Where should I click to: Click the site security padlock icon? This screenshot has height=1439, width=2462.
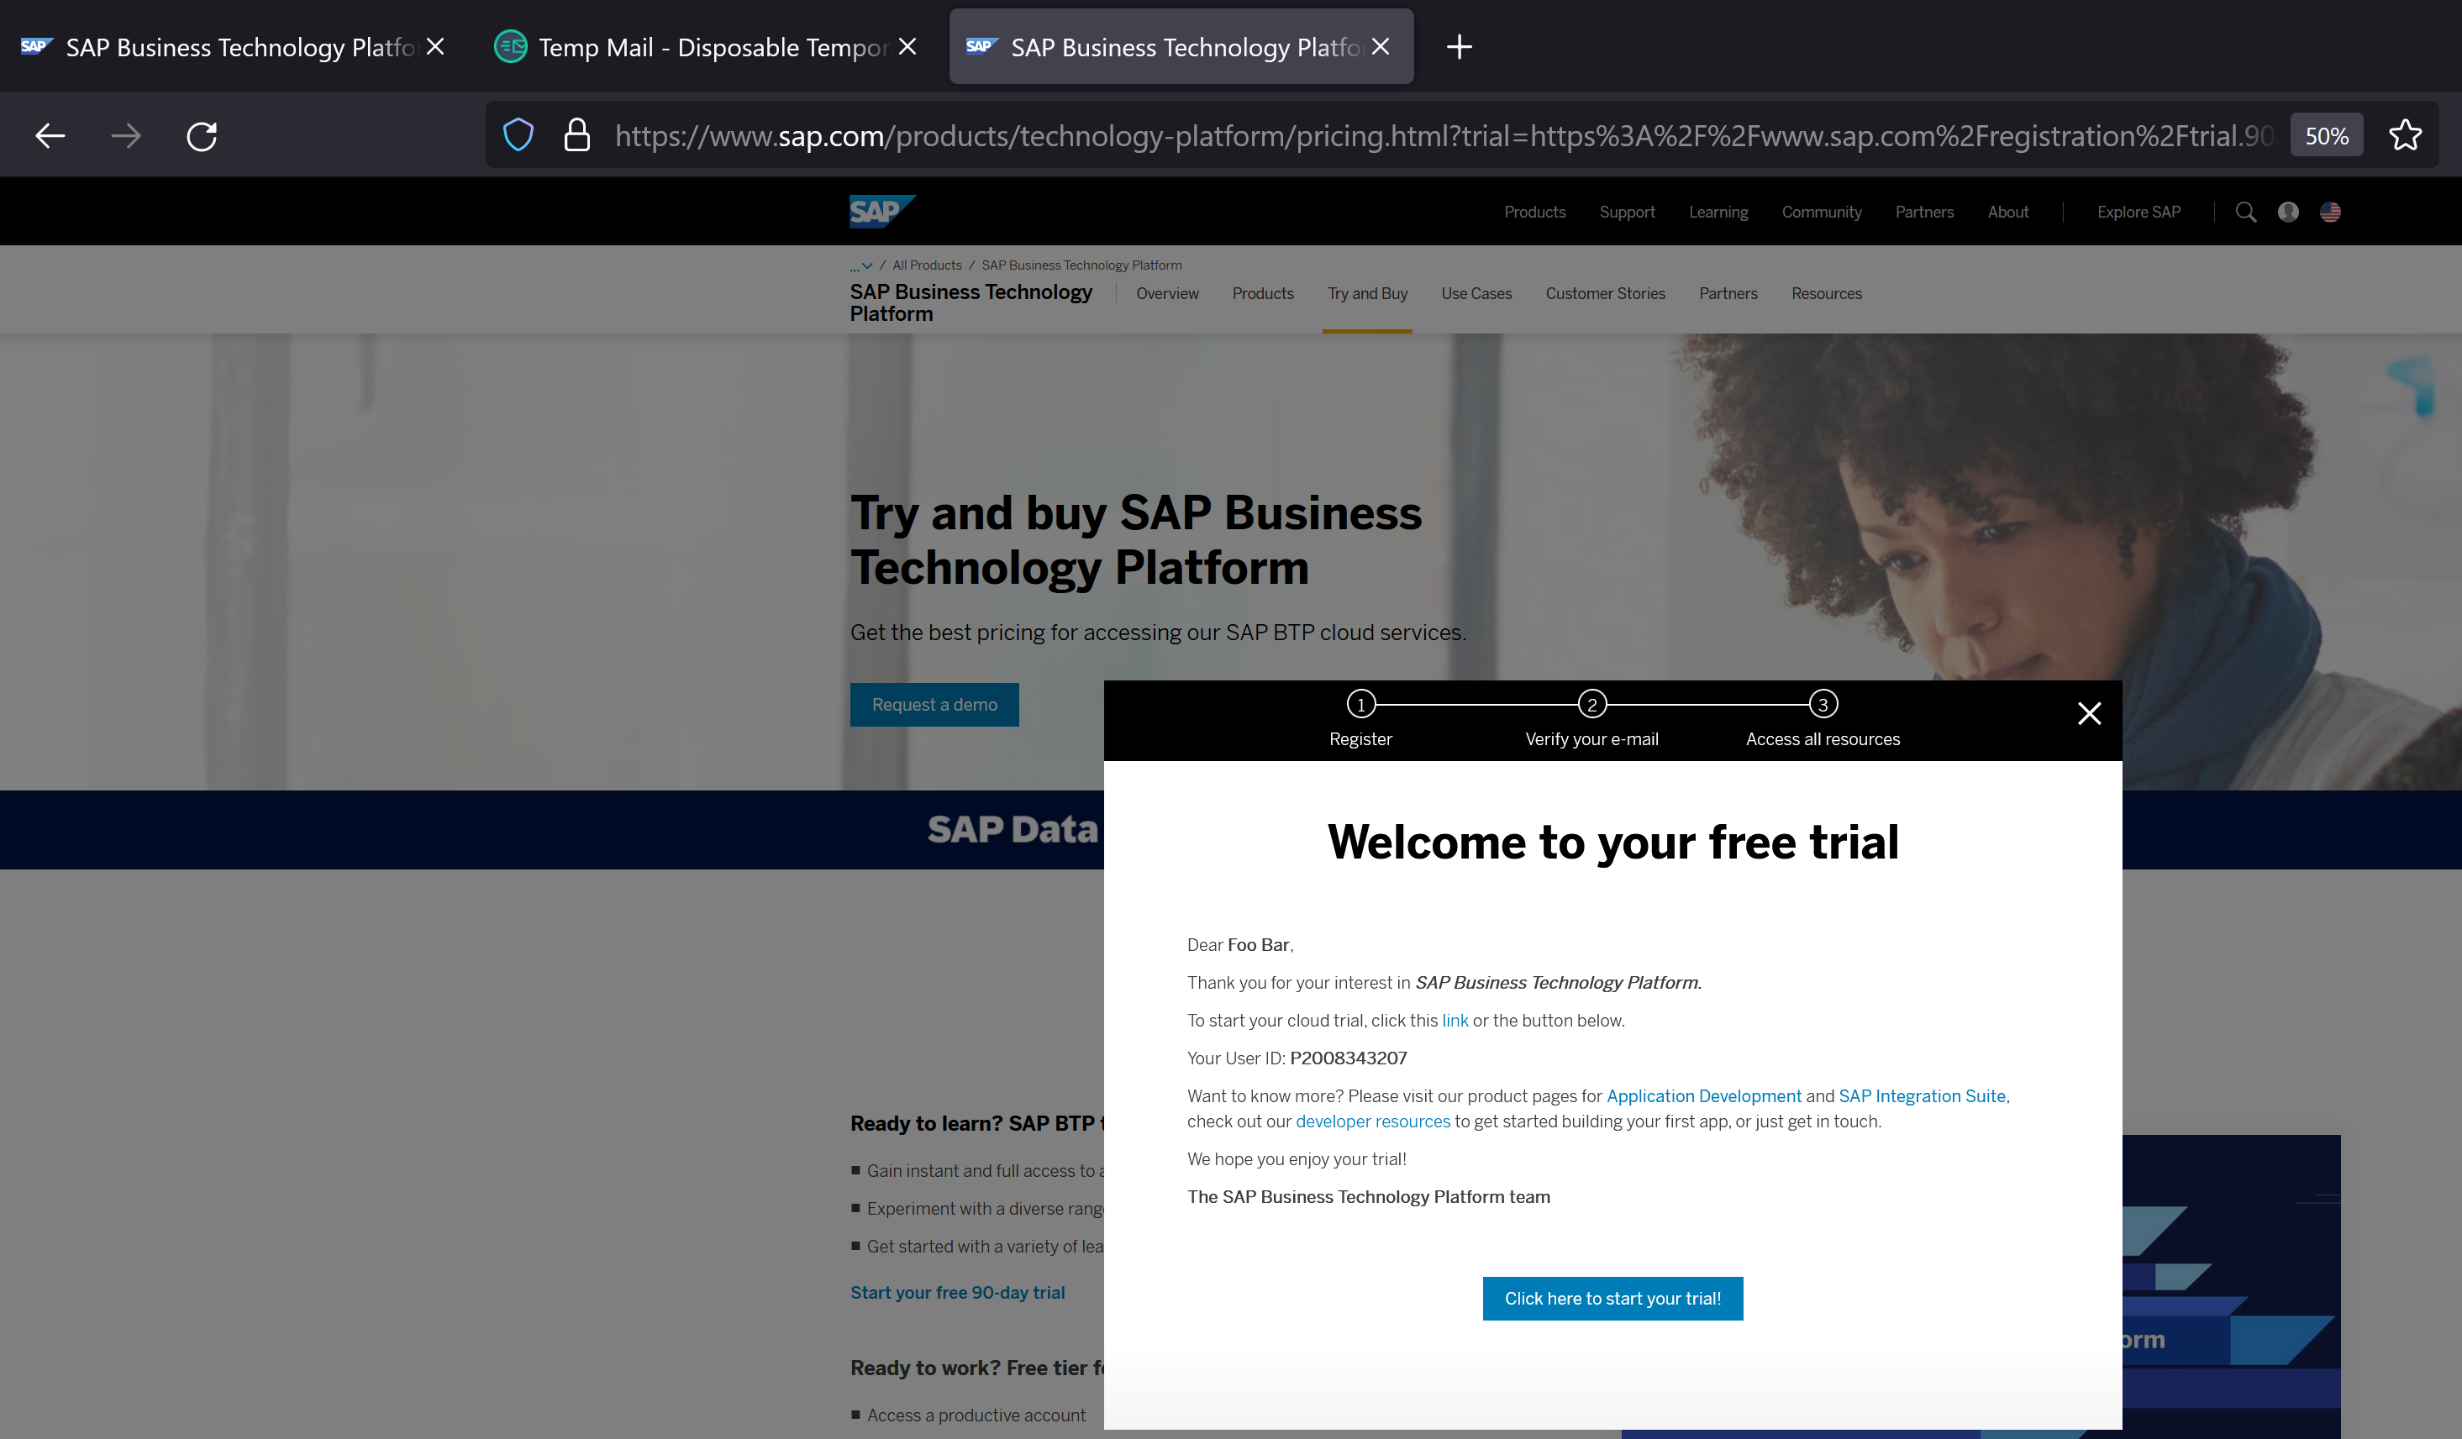tap(576, 136)
